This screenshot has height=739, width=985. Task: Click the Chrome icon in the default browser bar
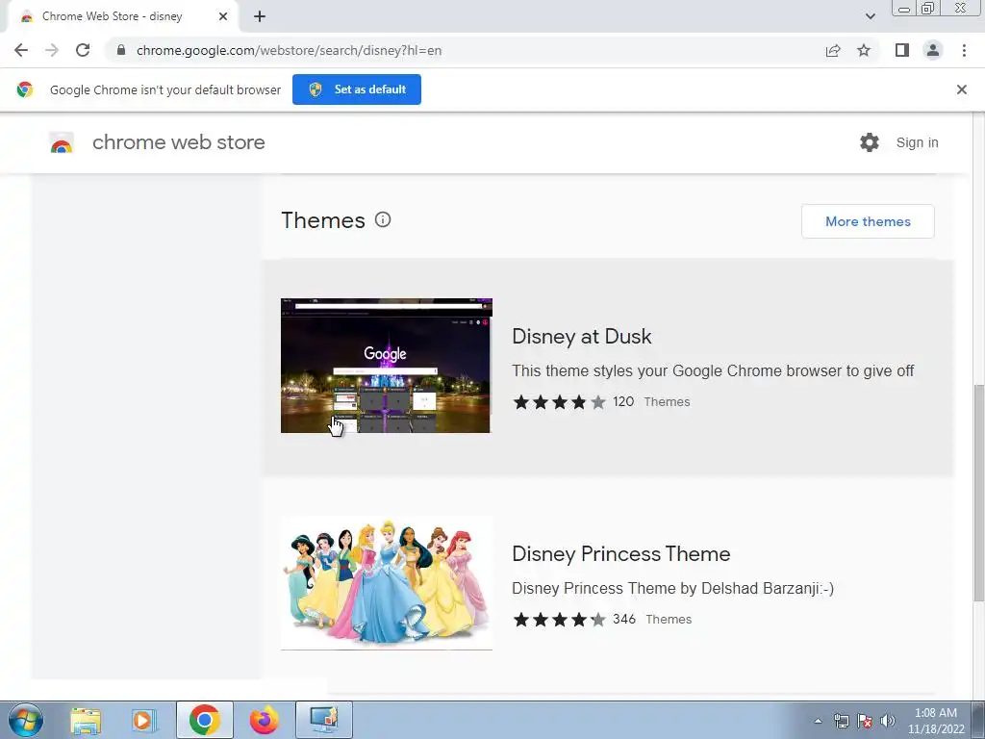click(24, 89)
